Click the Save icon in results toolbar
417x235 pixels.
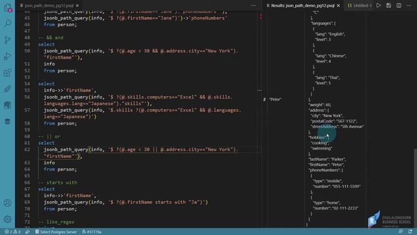[x=388, y=5]
